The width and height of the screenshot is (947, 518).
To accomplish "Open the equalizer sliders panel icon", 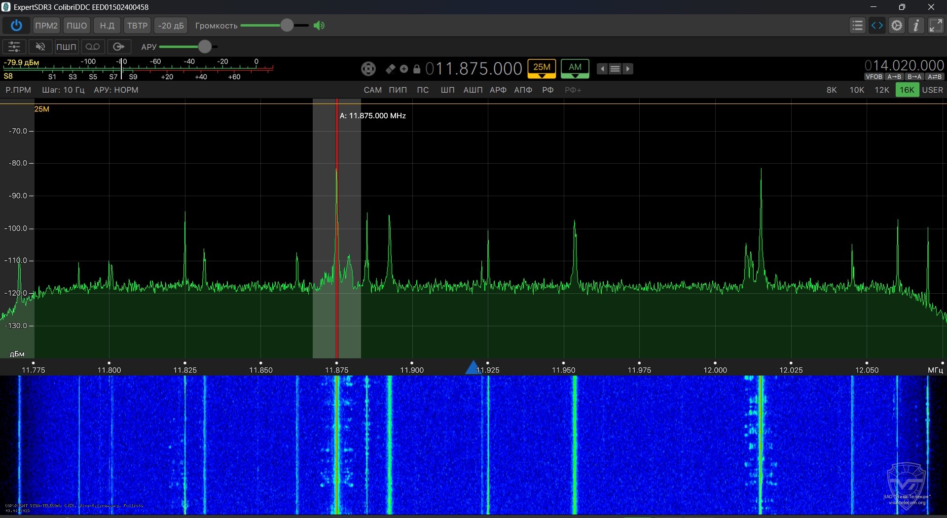I will [x=14, y=47].
